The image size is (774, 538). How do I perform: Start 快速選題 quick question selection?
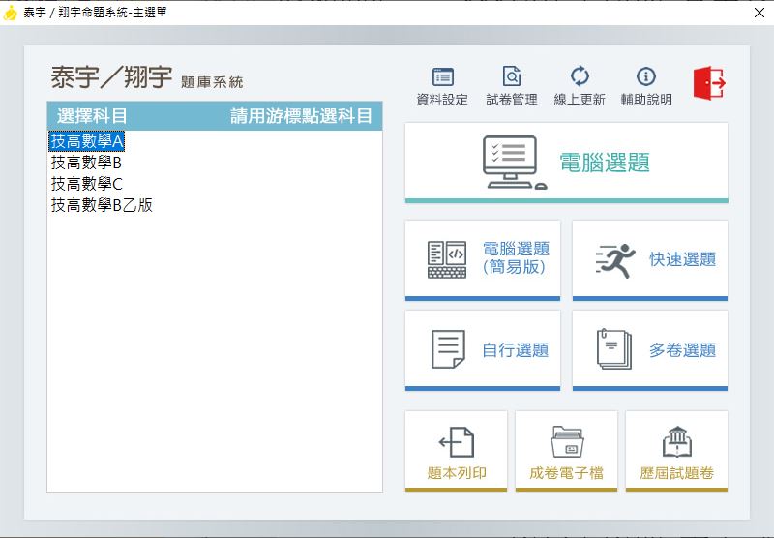650,260
